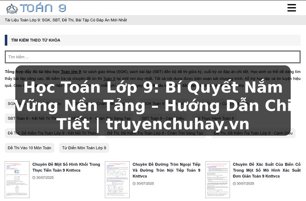Open Đề Thi Toán 9 Kết Nối Tri Thức tag
Image resolution: width=306 pixels, height=201 pixels.
(52, 133)
